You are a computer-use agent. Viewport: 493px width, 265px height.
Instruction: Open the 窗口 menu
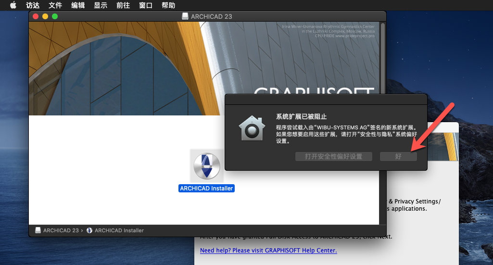[146, 5]
